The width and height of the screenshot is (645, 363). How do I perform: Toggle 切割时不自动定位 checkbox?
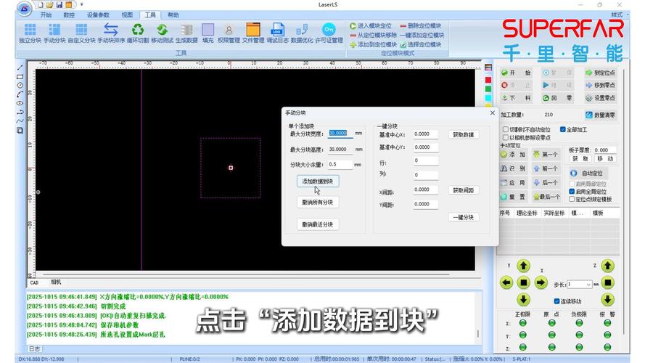[506, 129]
